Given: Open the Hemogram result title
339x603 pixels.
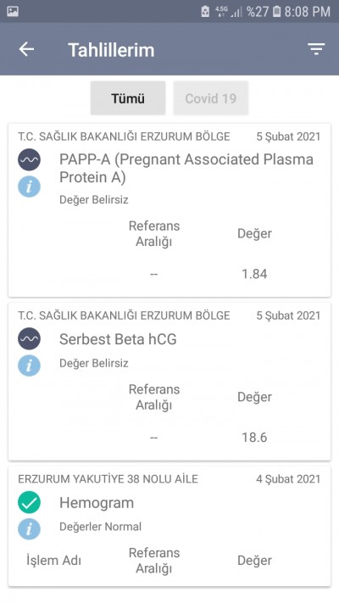Looking at the screenshot, I should pos(97,503).
